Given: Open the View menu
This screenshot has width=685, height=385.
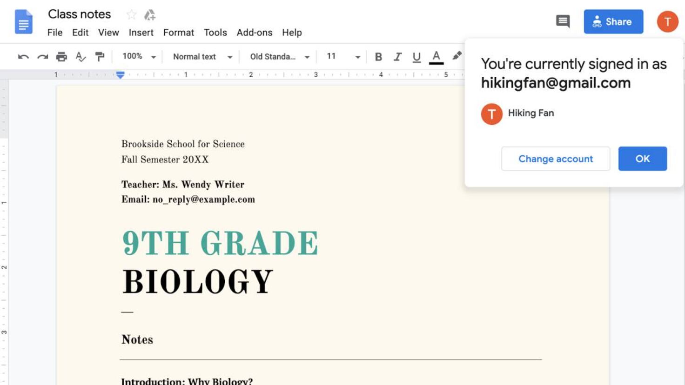Looking at the screenshot, I should pyautogui.click(x=108, y=33).
